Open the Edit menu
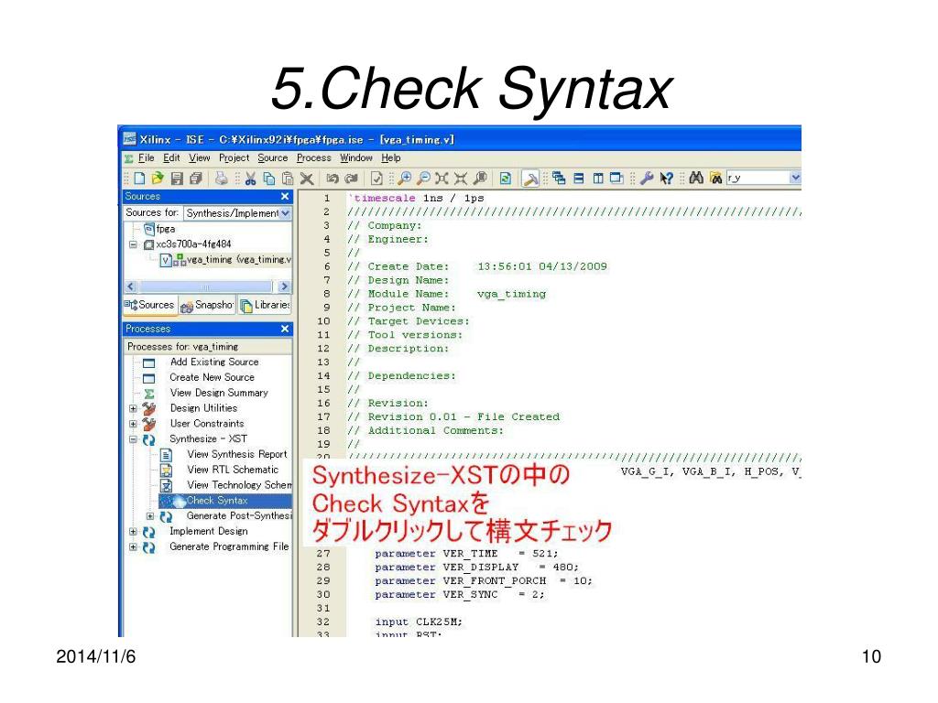 [171, 157]
